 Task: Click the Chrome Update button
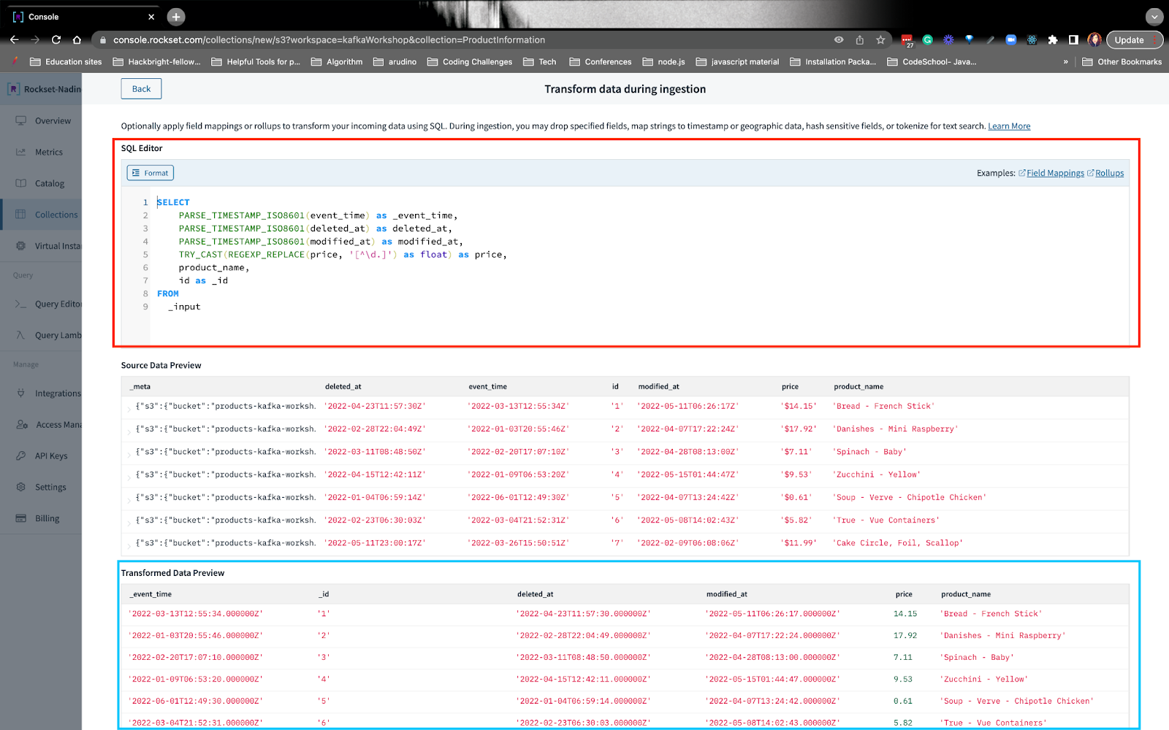(1133, 40)
